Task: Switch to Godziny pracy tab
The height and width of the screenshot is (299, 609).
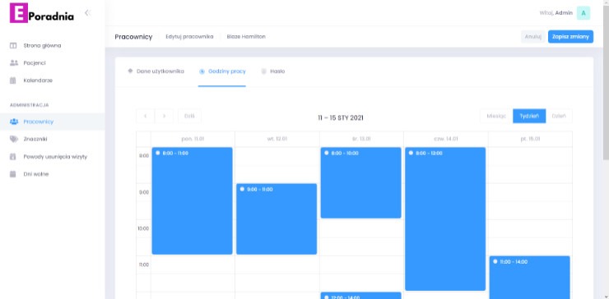Action: coord(222,71)
